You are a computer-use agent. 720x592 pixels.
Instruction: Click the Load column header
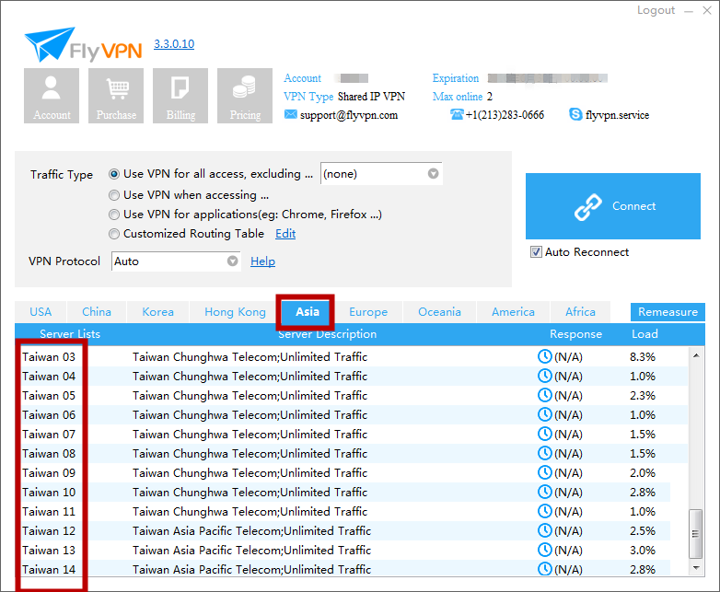(x=645, y=334)
